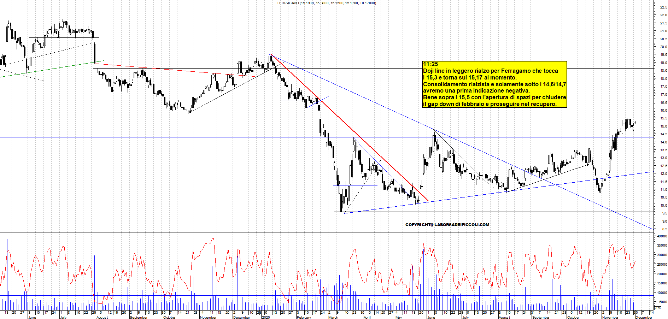Screen dimensions: 668x319
Task: Click the 16.5 price axis label
Action: click(663, 102)
